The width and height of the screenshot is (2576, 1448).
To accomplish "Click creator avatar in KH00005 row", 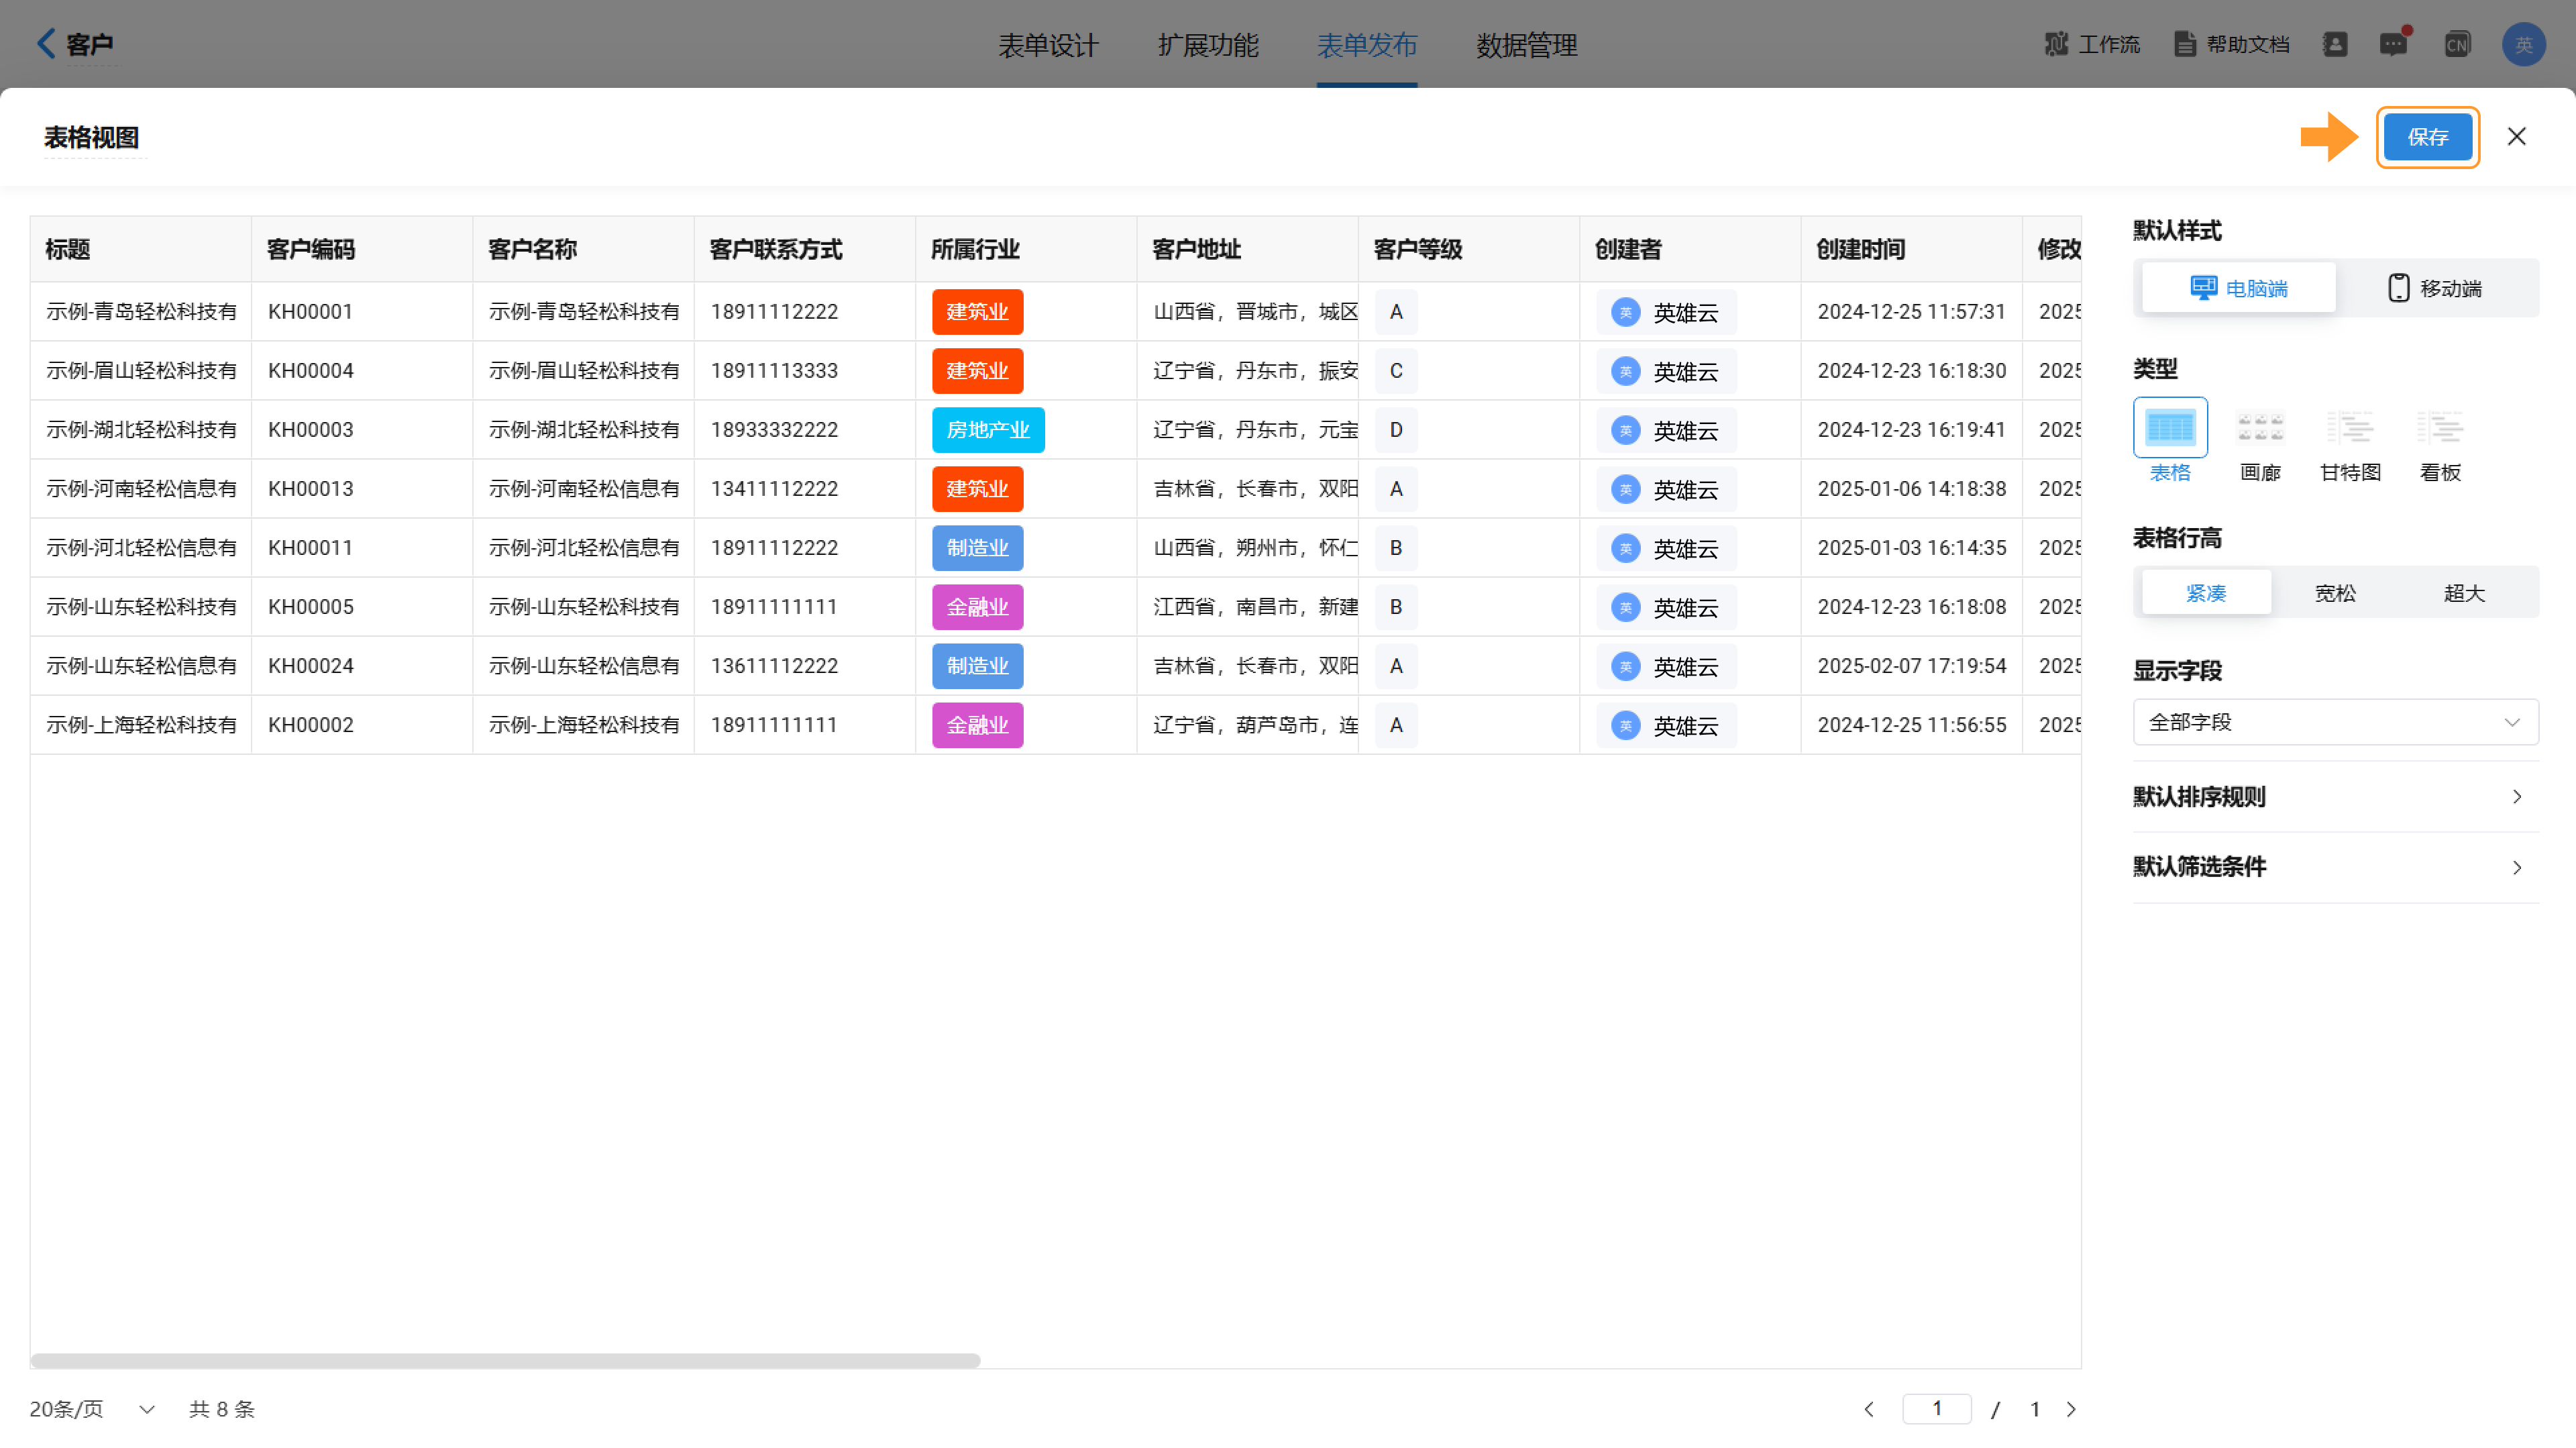I will 1626,607.
